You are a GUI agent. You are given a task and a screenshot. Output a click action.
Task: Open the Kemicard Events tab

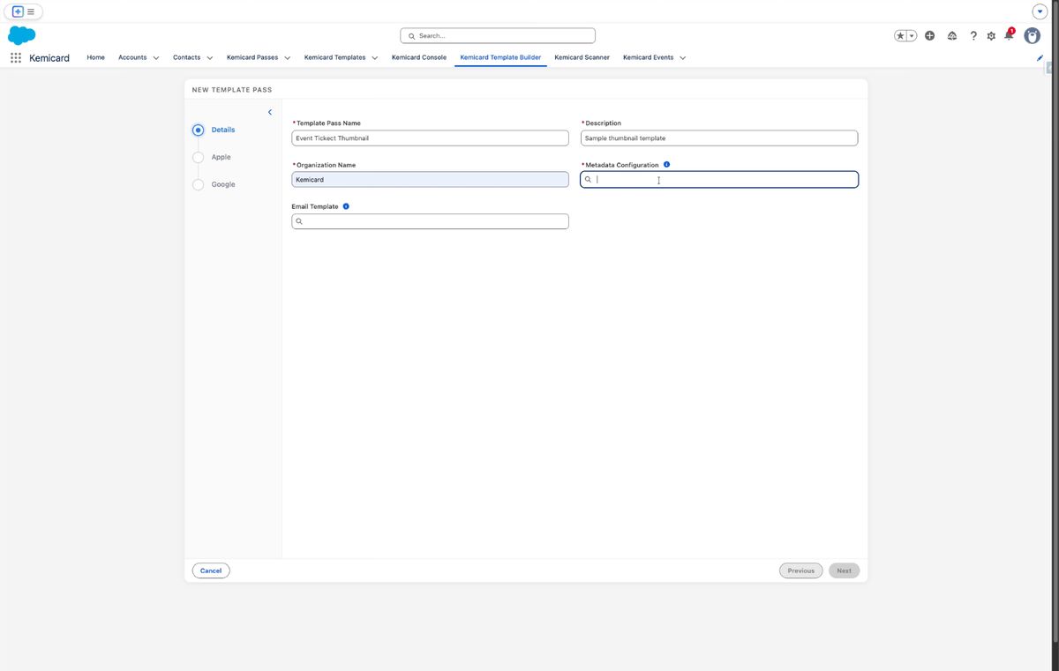[x=648, y=57]
